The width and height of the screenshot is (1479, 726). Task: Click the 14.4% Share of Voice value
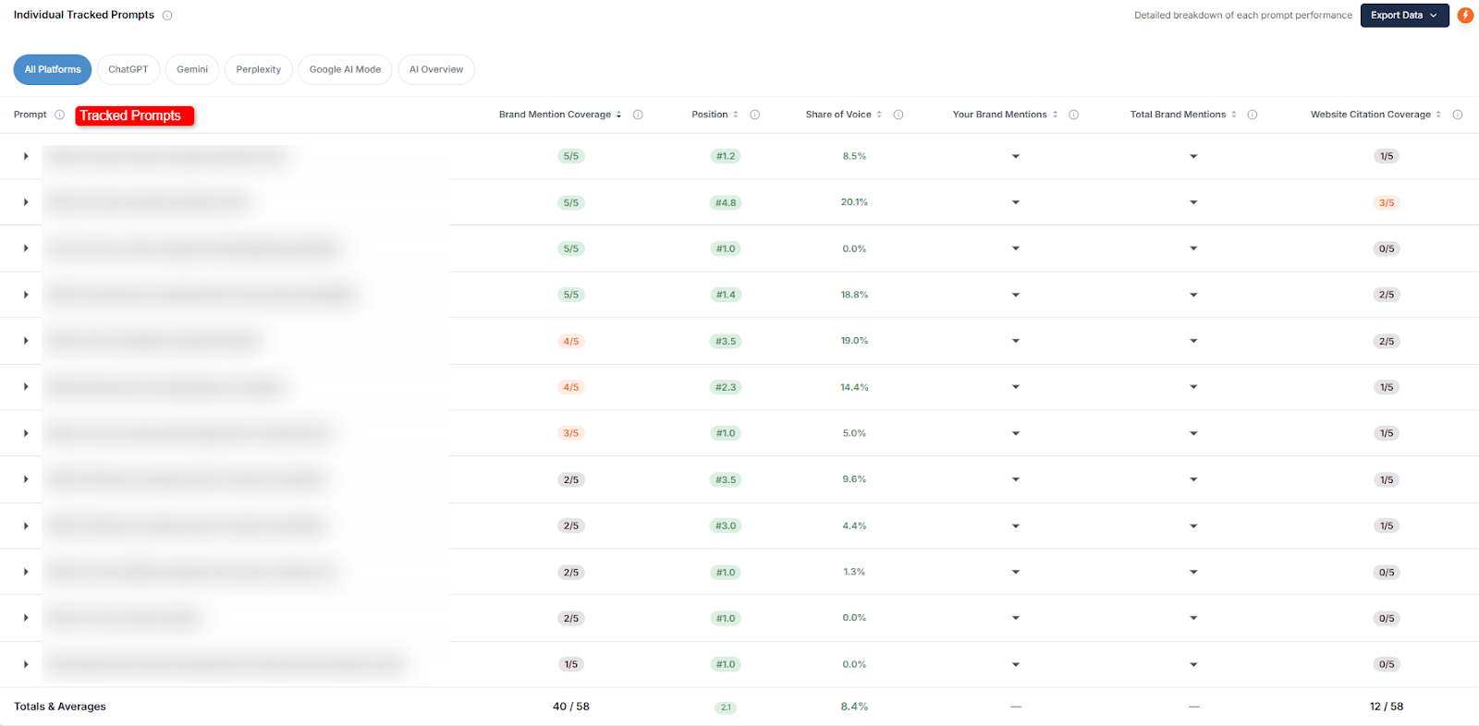[854, 387]
